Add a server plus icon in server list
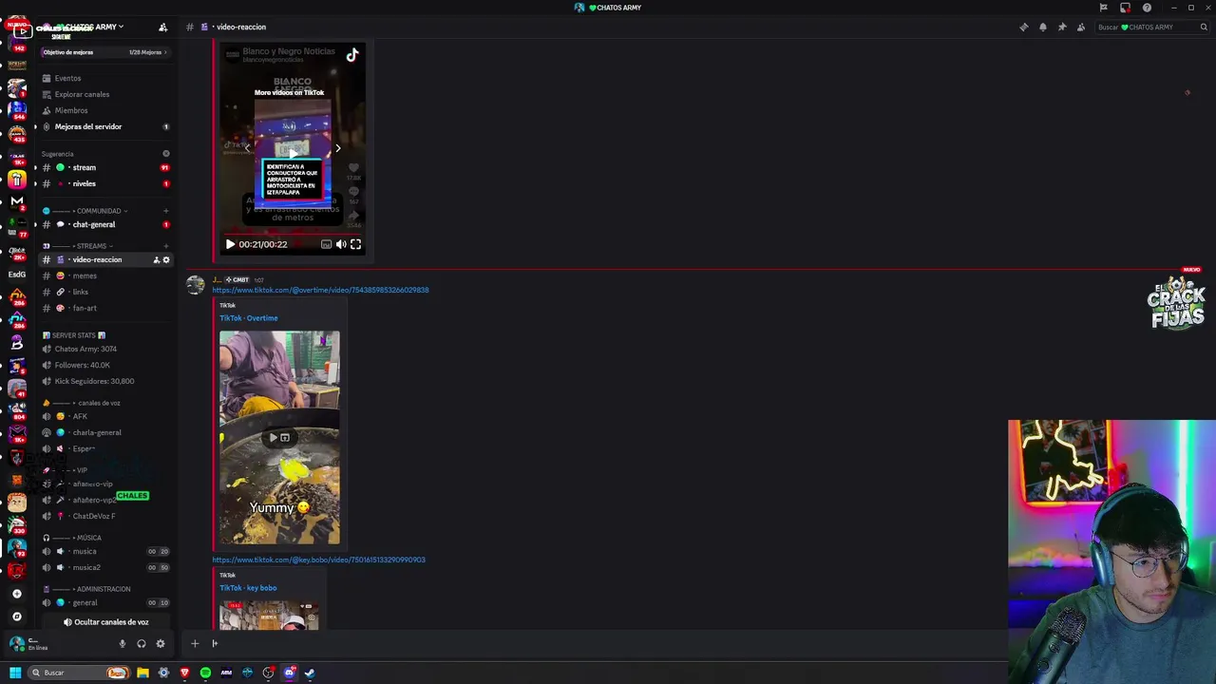Viewport: 1216px width, 684px height. point(17,594)
